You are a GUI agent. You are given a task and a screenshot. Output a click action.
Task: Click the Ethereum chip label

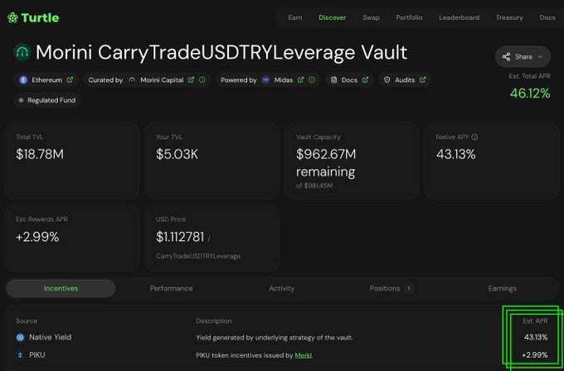point(46,80)
